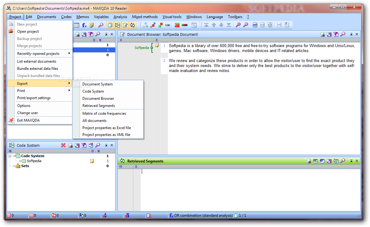This screenshot has height=227, width=370.
Task: Expand the Recently-opened projects submenu arrow
Action: pyautogui.click(x=69, y=54)
